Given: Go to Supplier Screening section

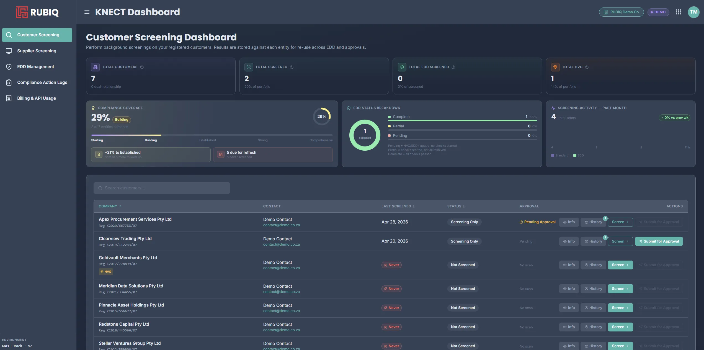Looking at the screenshot, I should (x=37, y=51).
